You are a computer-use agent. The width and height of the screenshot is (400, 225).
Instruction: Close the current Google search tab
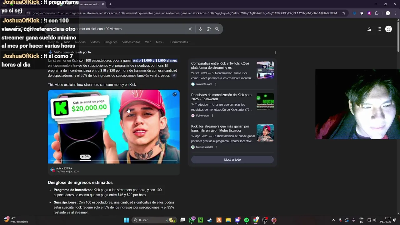click(x=103, y=4)
